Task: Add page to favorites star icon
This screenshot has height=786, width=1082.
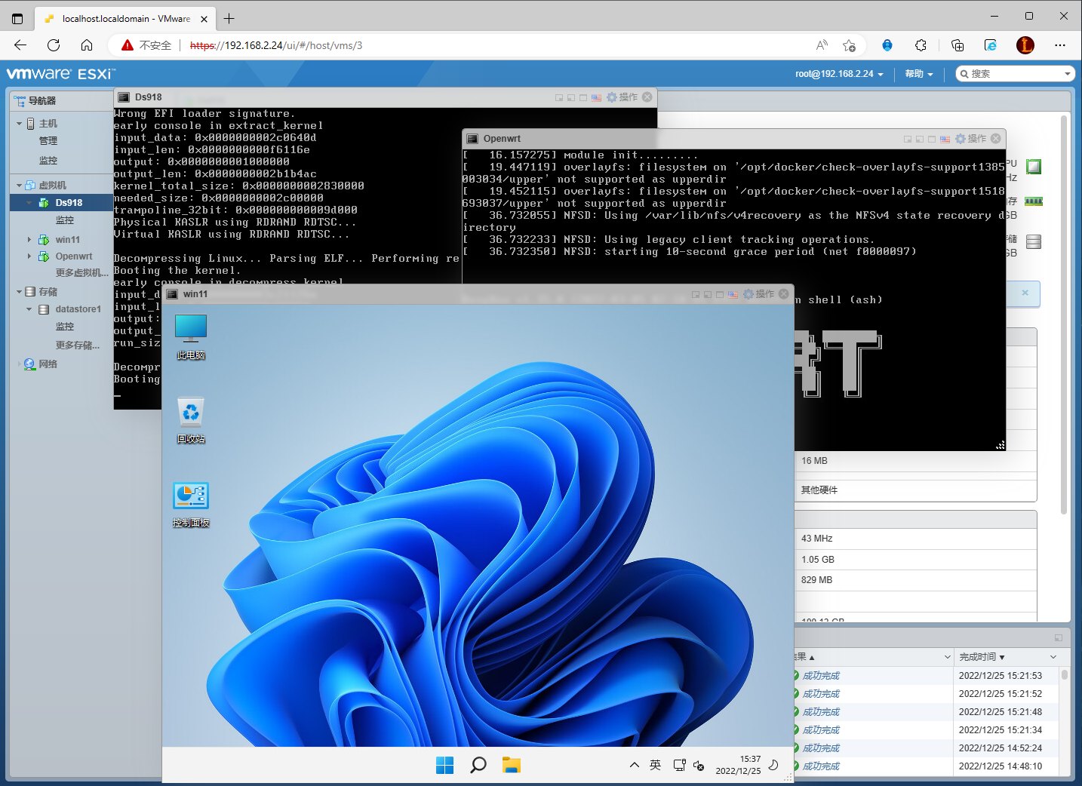Action: point(849,45)
